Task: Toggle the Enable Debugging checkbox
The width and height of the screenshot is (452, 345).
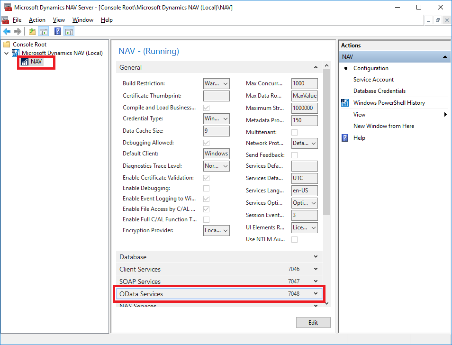Action: tap(207, 189)
